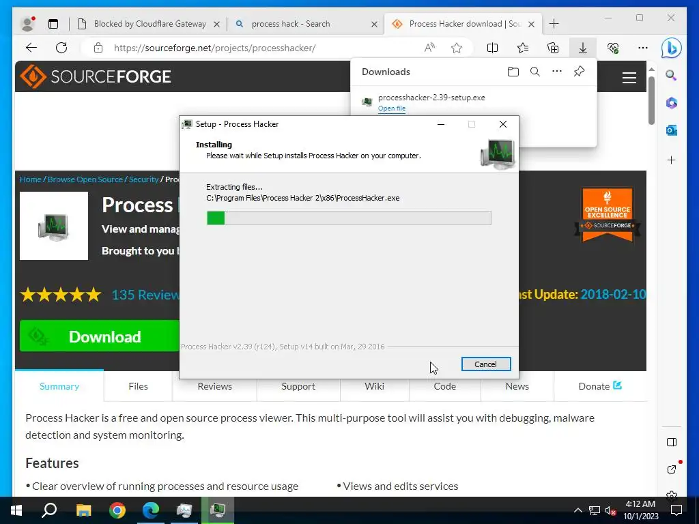699x524 pixels.
Task: Cancel the Process Hacker setup
Action: pyautogui.click(x=486, y=364)
